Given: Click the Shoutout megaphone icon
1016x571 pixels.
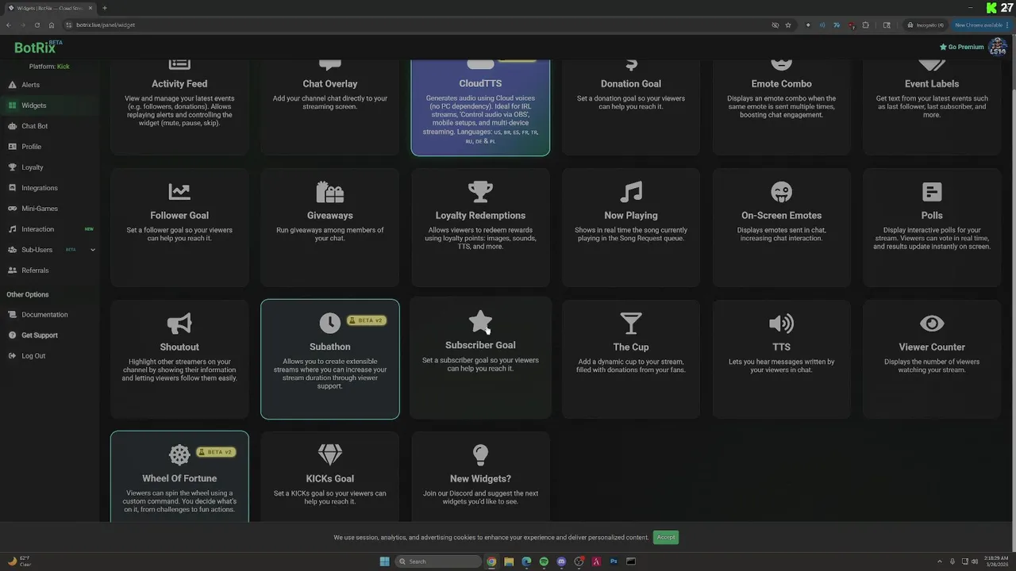Looking at the screenshot, I should tap(179, 323).
